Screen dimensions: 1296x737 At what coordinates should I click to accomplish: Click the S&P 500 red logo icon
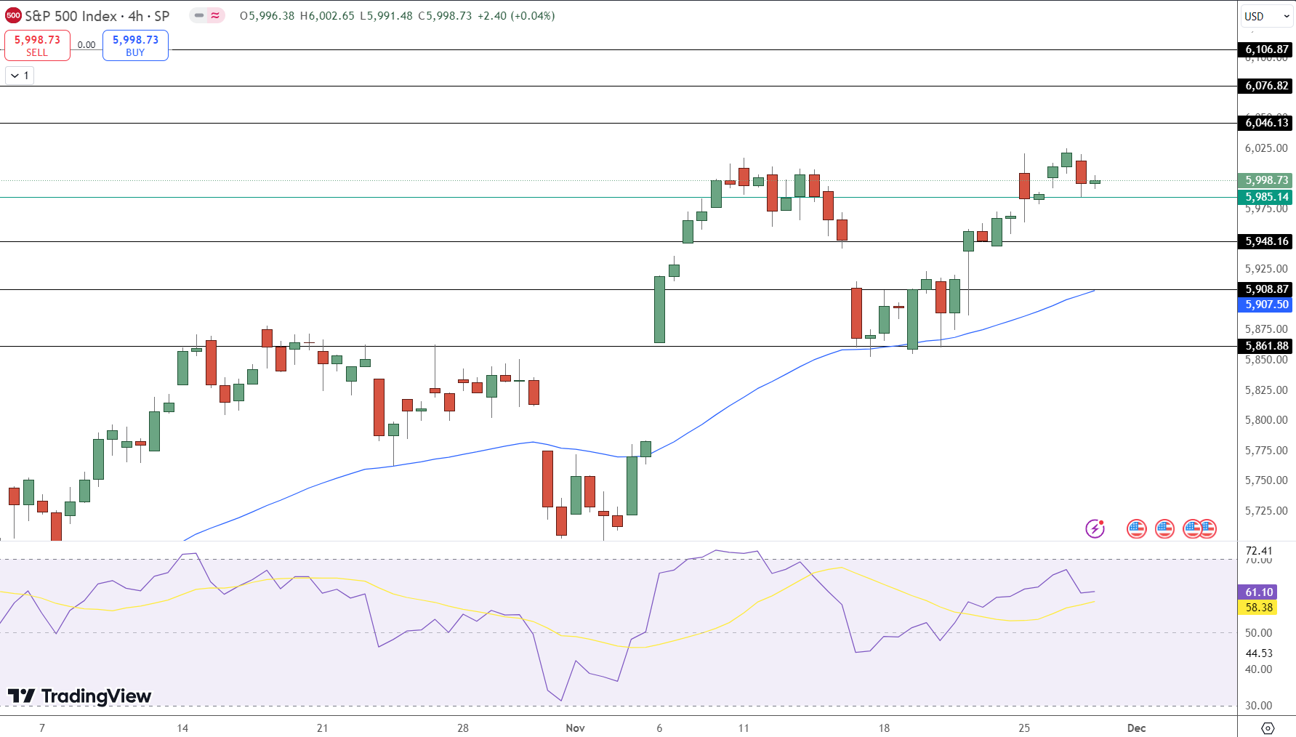[13, 15]
